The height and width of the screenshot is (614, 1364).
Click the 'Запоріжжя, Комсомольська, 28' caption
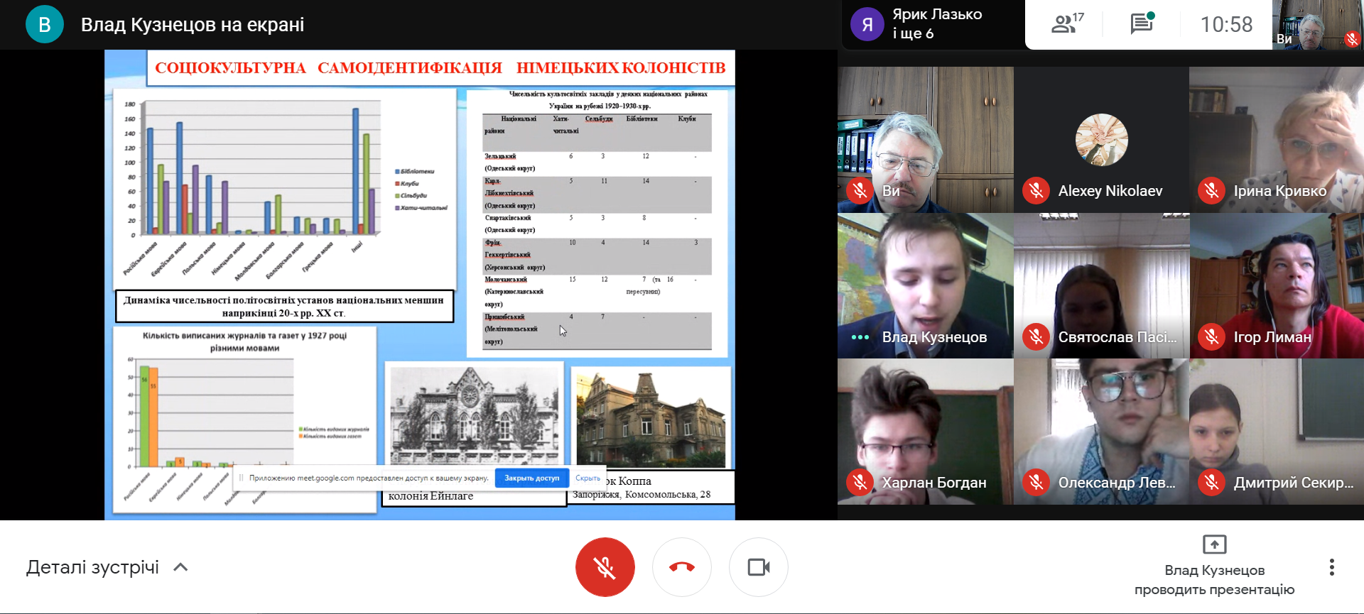[642, 494]
